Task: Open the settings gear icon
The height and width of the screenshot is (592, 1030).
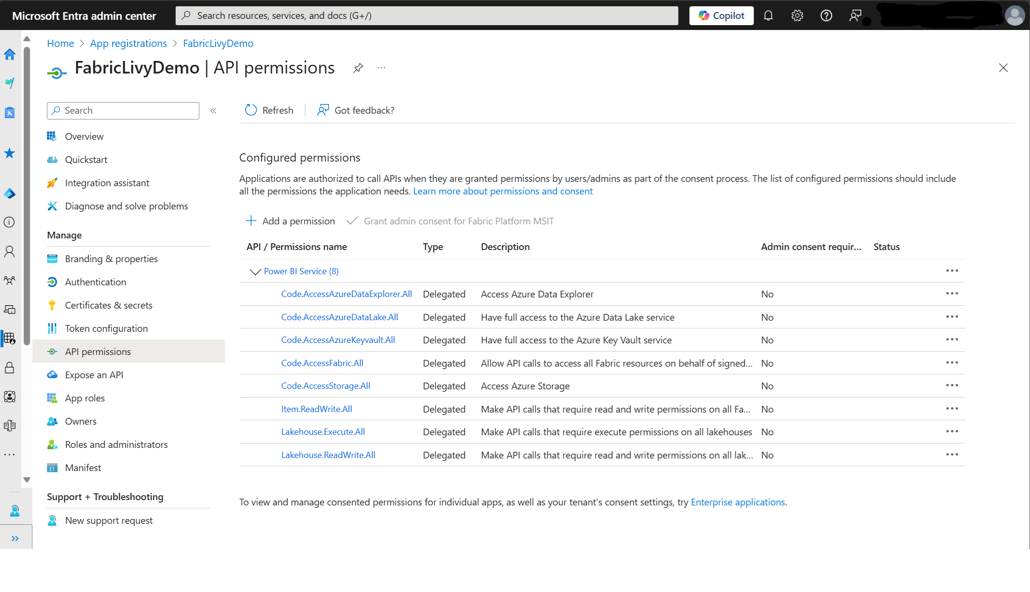Action: 797,15
